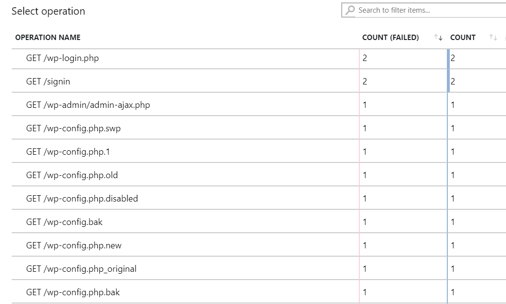Click the COUNT (FAILED) header text
506x304 pixels.
point(391,38)
